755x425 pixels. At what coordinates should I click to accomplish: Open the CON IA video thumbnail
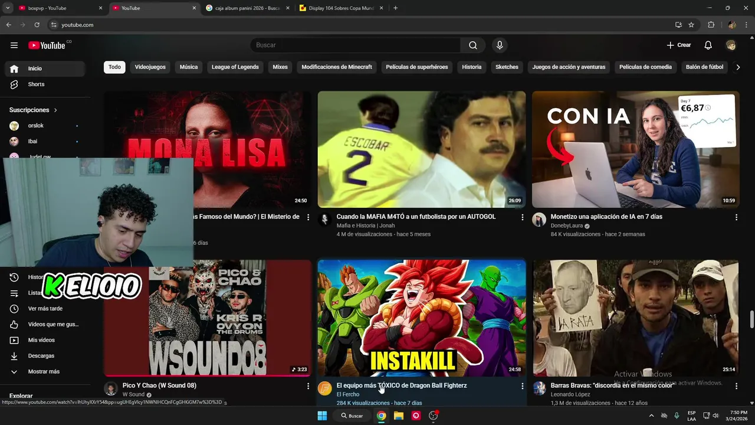[x=635, y=149]
